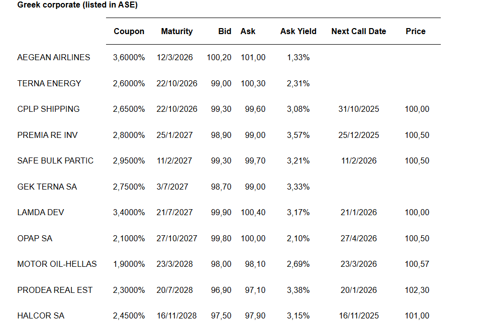This screenshot has width=483, height=324.
Task: Click the Ask Yield column header
Action: pos(298,31)
